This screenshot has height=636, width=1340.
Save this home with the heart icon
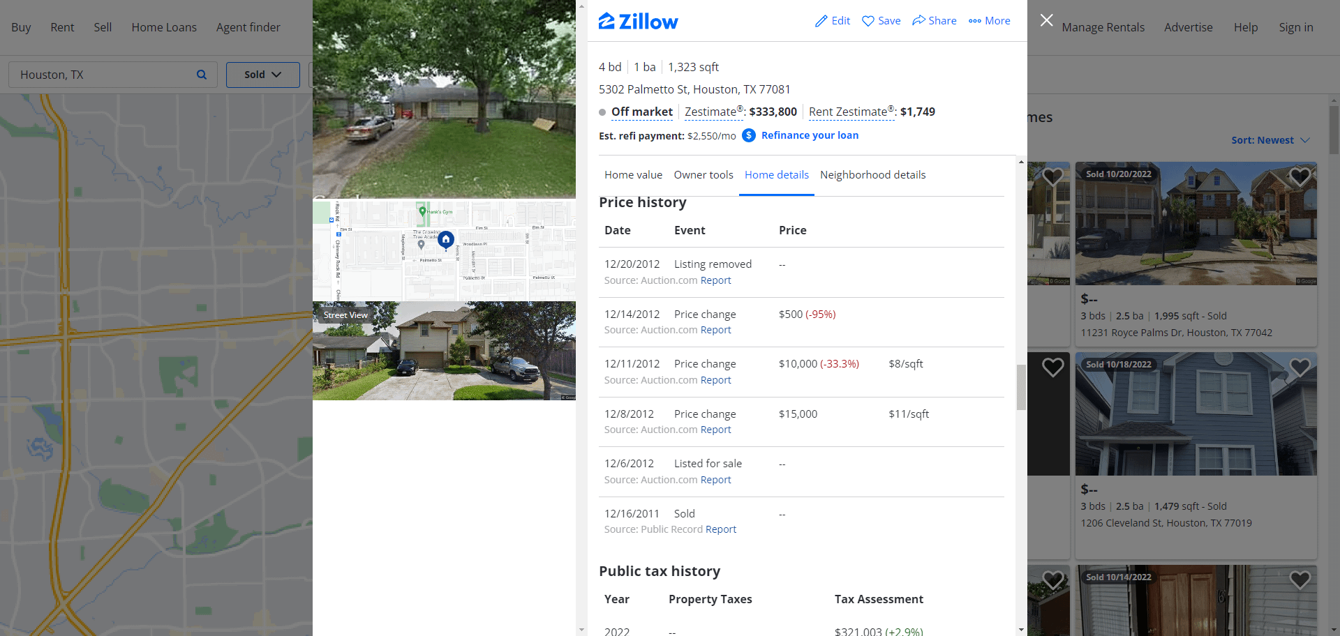point(868,21)
